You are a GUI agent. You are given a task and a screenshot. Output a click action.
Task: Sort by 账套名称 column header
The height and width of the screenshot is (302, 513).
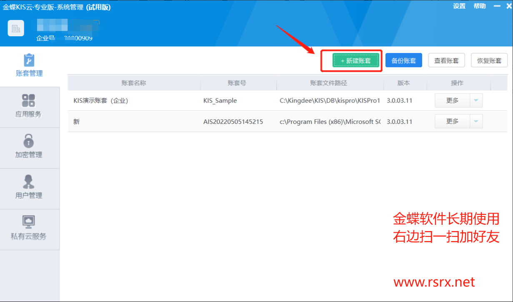click(x=134, y=83)
